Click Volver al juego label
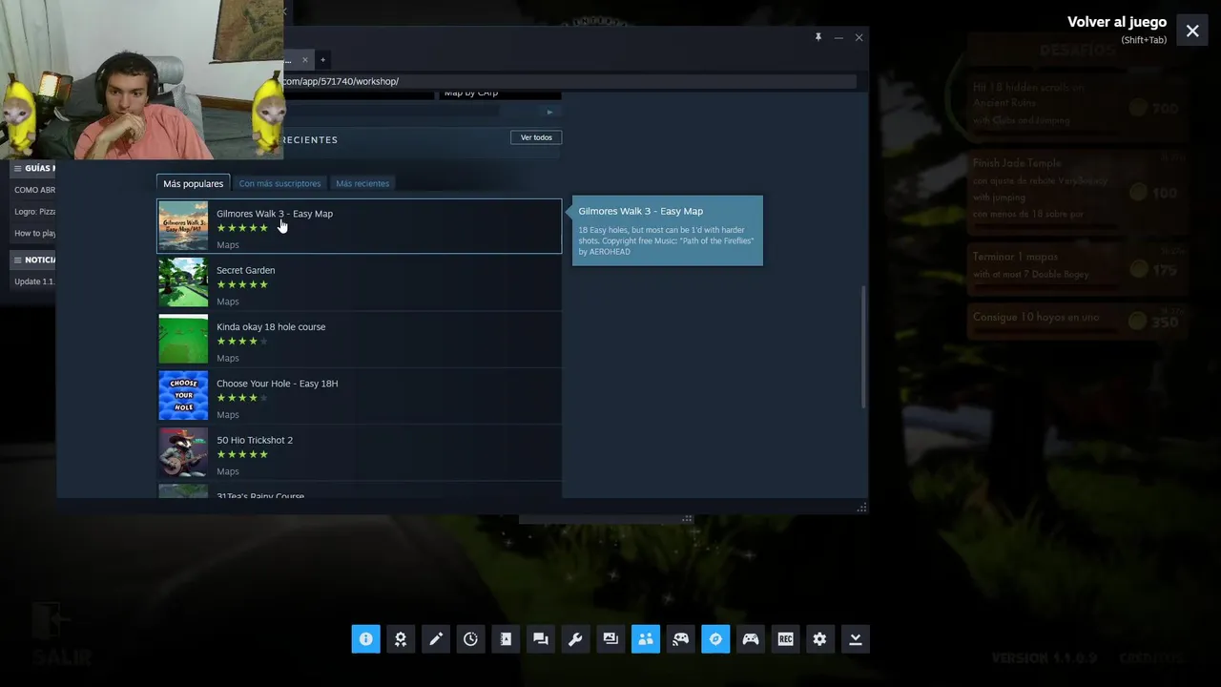This screenshot has width=1221, height=687. (x=1117, y=22)
